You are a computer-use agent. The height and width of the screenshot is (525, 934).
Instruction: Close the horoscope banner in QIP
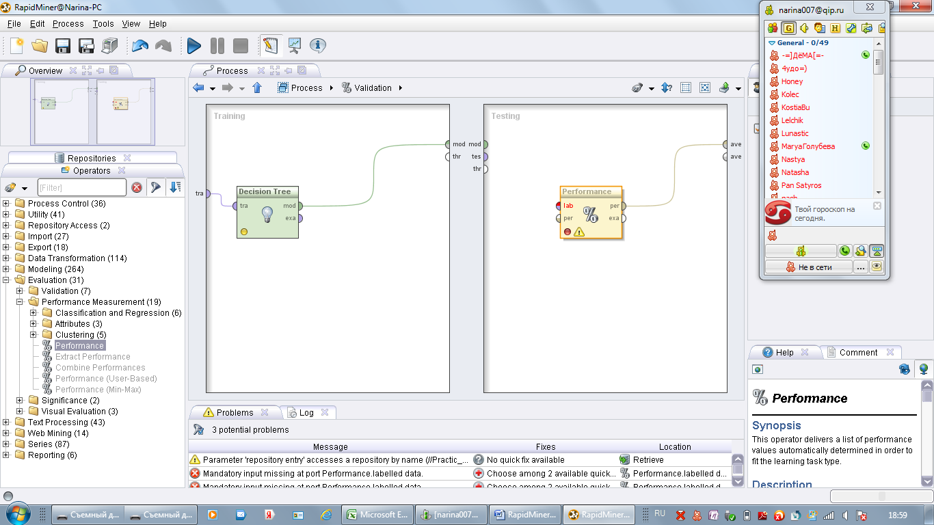[877, 206]
